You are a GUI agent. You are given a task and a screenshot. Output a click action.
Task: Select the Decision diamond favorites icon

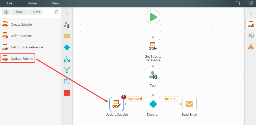pyautogui.click(x=67, y=47)
